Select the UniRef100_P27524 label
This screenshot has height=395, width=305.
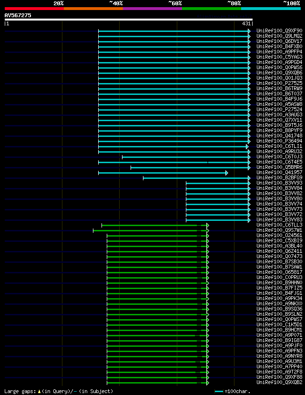tap(279, 110)
